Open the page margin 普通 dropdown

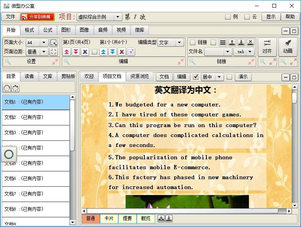click(x=44, y=52)
